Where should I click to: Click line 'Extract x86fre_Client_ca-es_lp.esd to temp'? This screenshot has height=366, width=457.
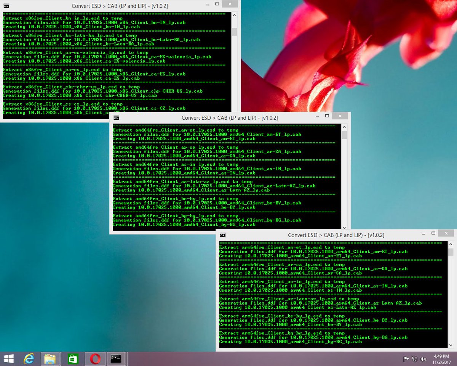coord(64,70)
